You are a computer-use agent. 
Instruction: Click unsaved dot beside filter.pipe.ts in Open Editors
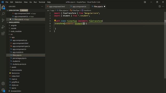tap(10, 19)
